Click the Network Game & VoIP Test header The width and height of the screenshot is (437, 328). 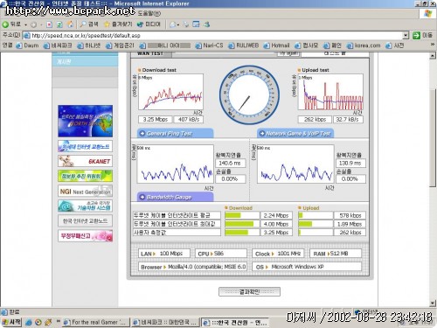(x=295, y=134)
